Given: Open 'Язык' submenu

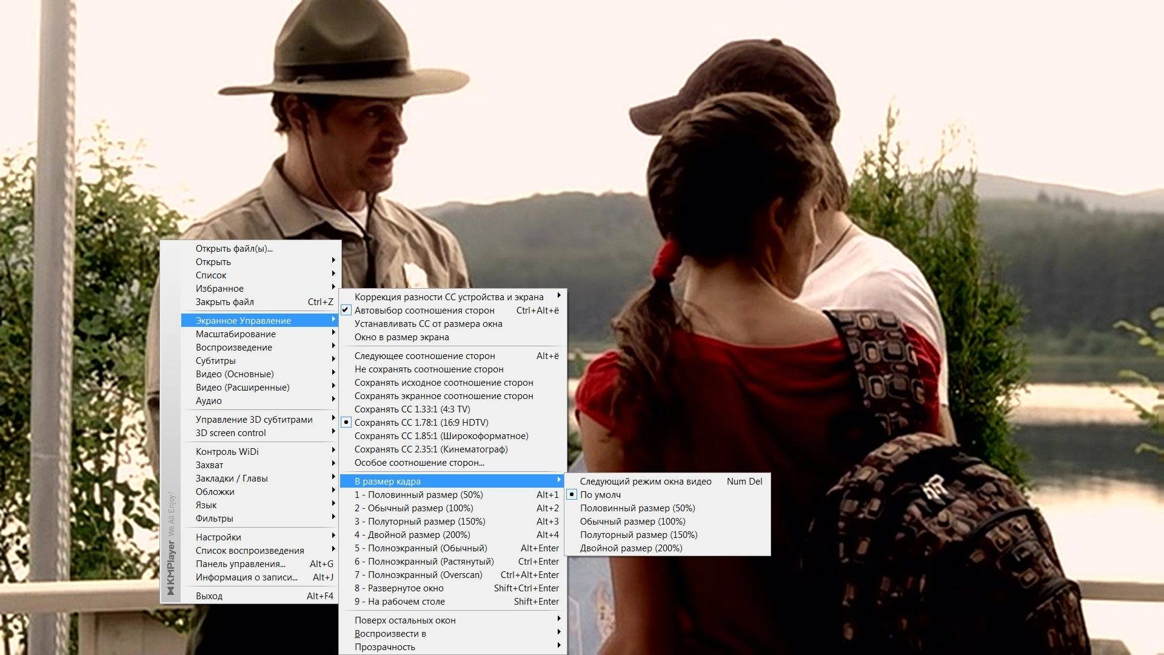Looking at the screenshot, I should (259, 505).
